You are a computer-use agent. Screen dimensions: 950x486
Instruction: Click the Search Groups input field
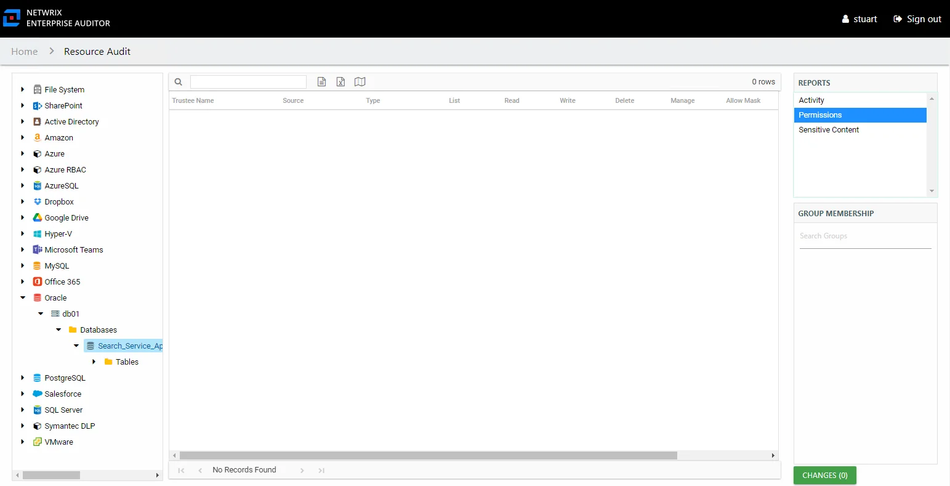[x=865, y=237]
